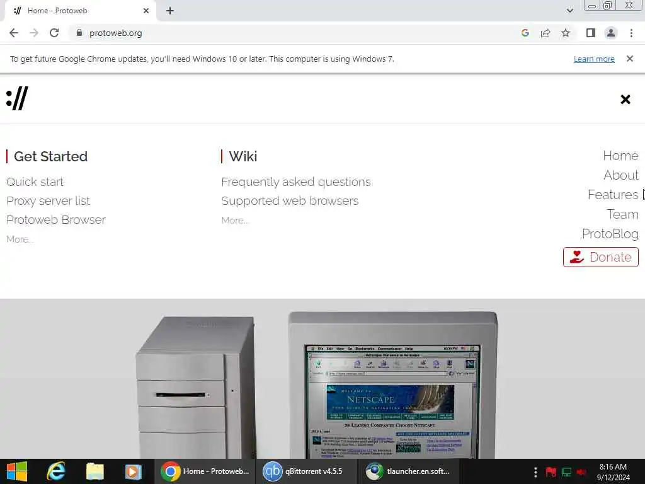The height and width of the screenshot is (484, 645).
Task: Open Chrome's three-dot menu
Action: coord(631,33)
